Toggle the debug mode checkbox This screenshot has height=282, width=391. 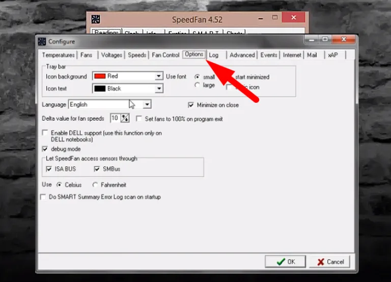tap(45, 149)
